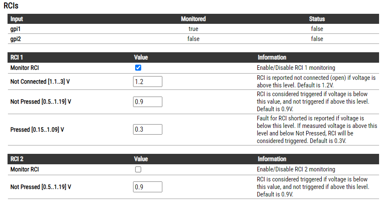Click the gpi1 input row label
382x204 pixels.
[x=16, y=29]
